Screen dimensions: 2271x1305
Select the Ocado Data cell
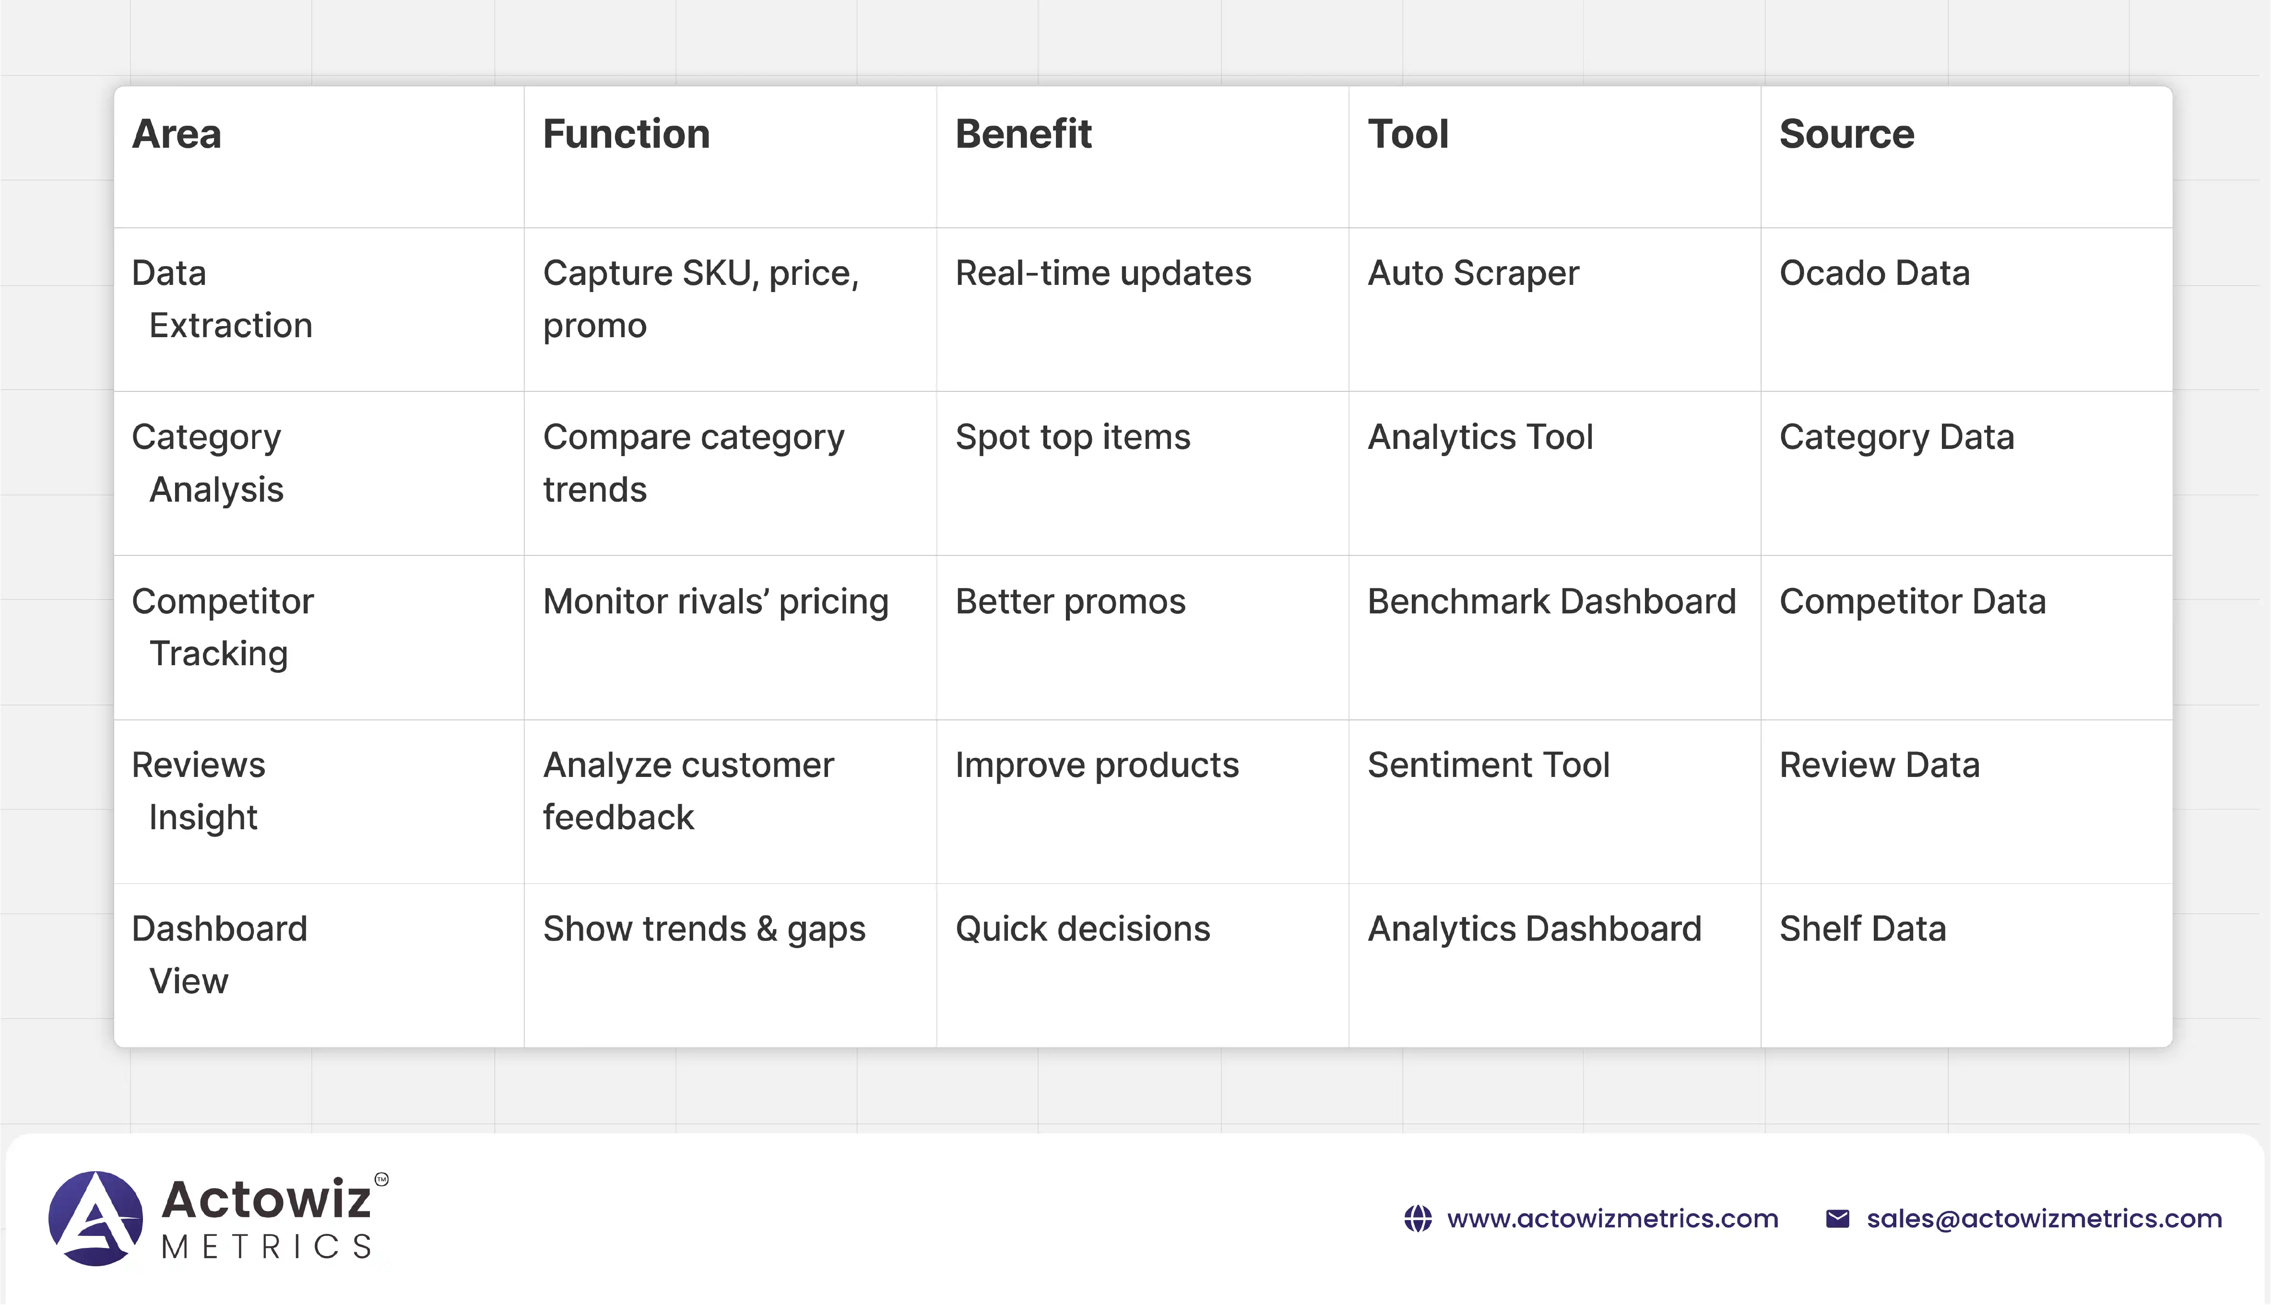click(1874, 273)
